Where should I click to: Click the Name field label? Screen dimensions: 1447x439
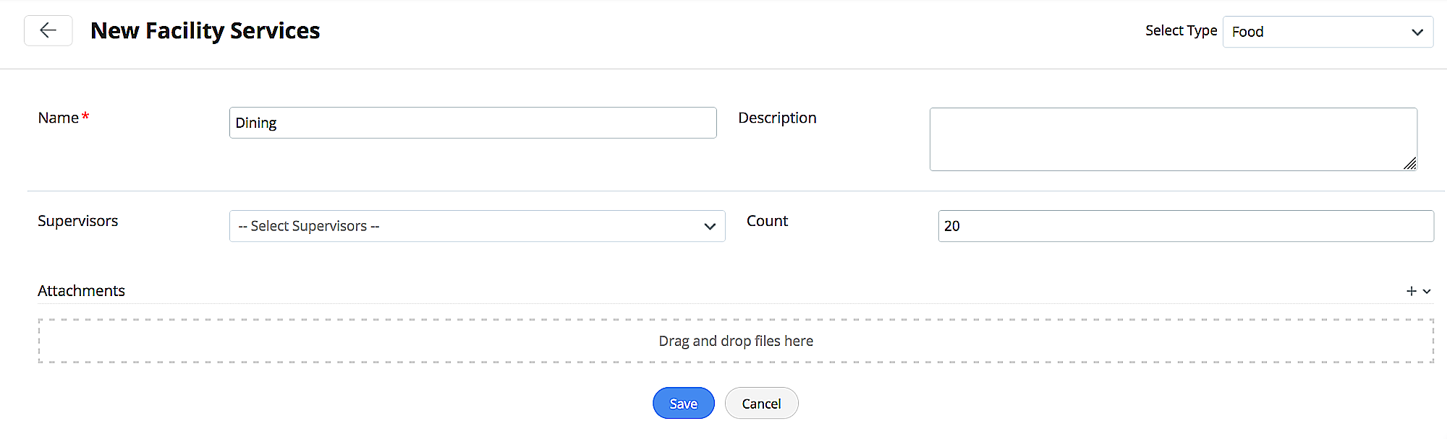(58, 118)
